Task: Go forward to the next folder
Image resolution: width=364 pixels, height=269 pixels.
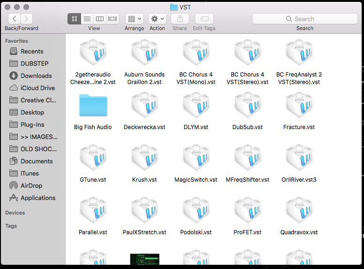Action: [x=26, y=19]
